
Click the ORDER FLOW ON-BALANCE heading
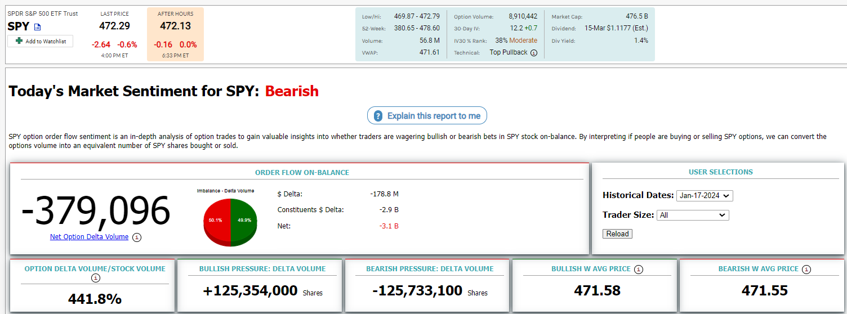coord(302,172)
